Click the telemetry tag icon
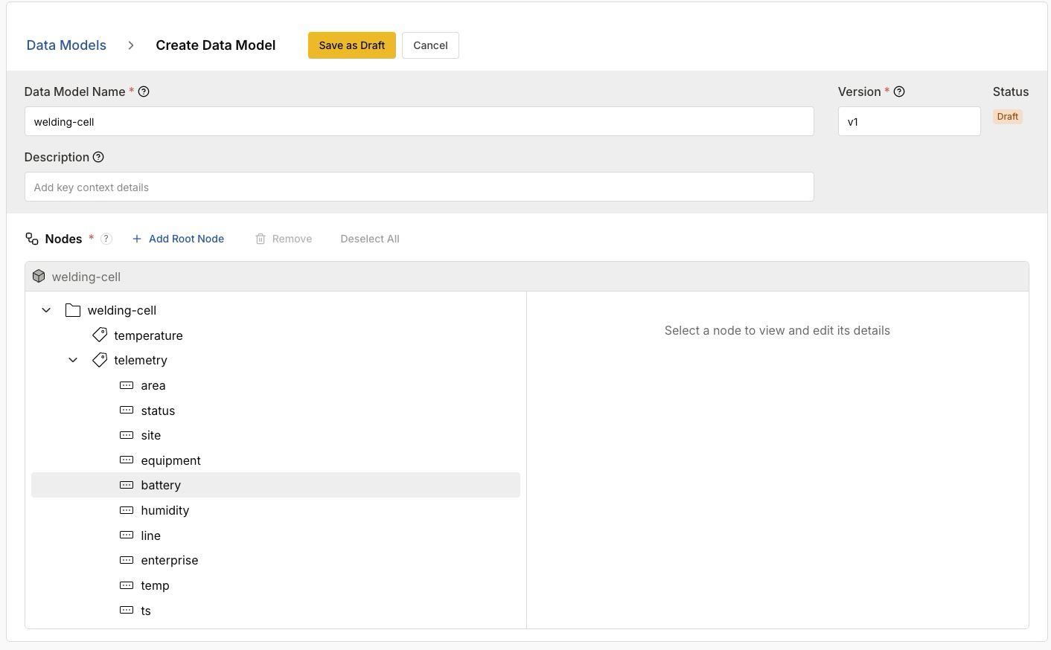Screen dimensions: 1051x650 pos(100,360)
